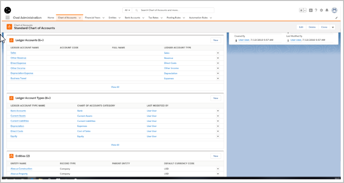This screenshot has width=344, height=183.
Task: Open the Direct Expense ledger account link
Action: (x=18, y=63)
